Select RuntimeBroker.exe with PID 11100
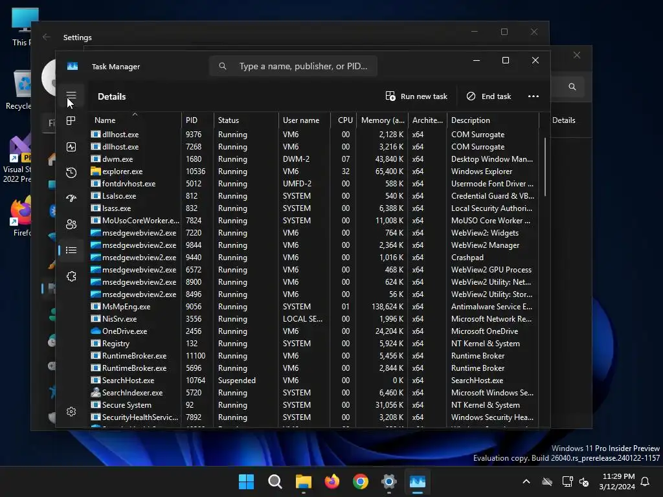 (314, 355)
